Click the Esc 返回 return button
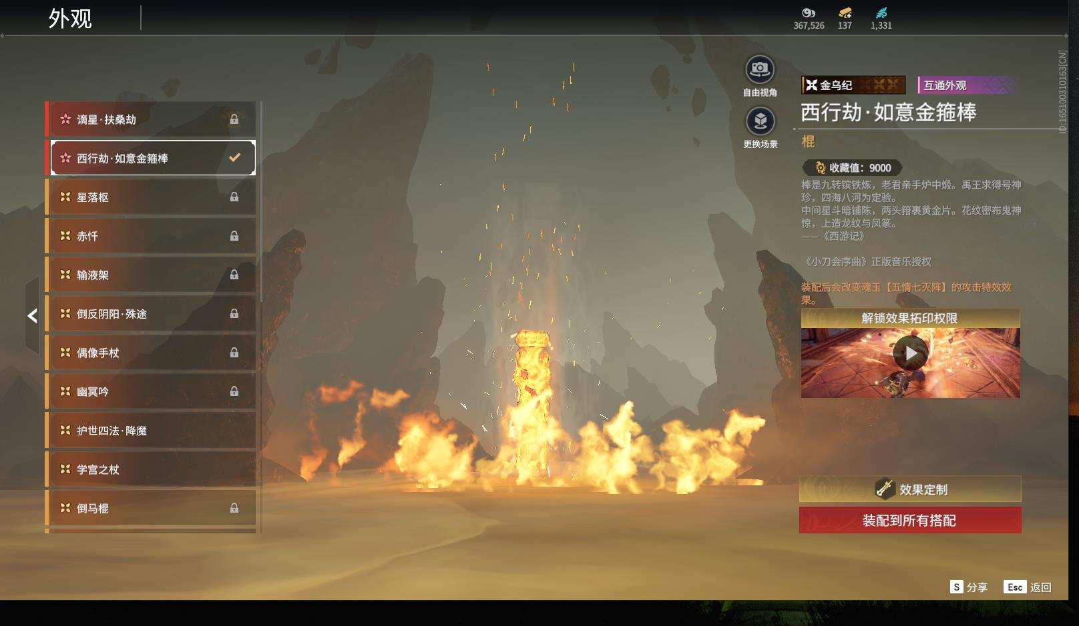Image resolution: width=1079 pixels, height=626 pixels. point(1028,587)
